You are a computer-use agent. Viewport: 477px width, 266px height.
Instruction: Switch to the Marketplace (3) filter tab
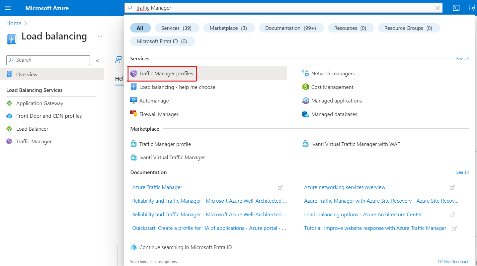coord(229,28)
